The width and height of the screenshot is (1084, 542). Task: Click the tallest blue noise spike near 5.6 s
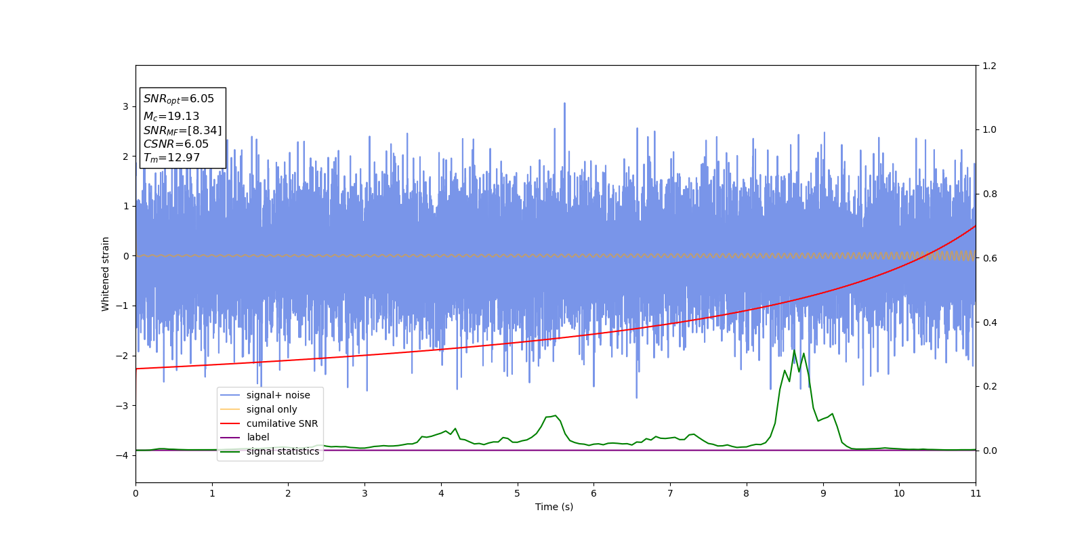(564, 104)
